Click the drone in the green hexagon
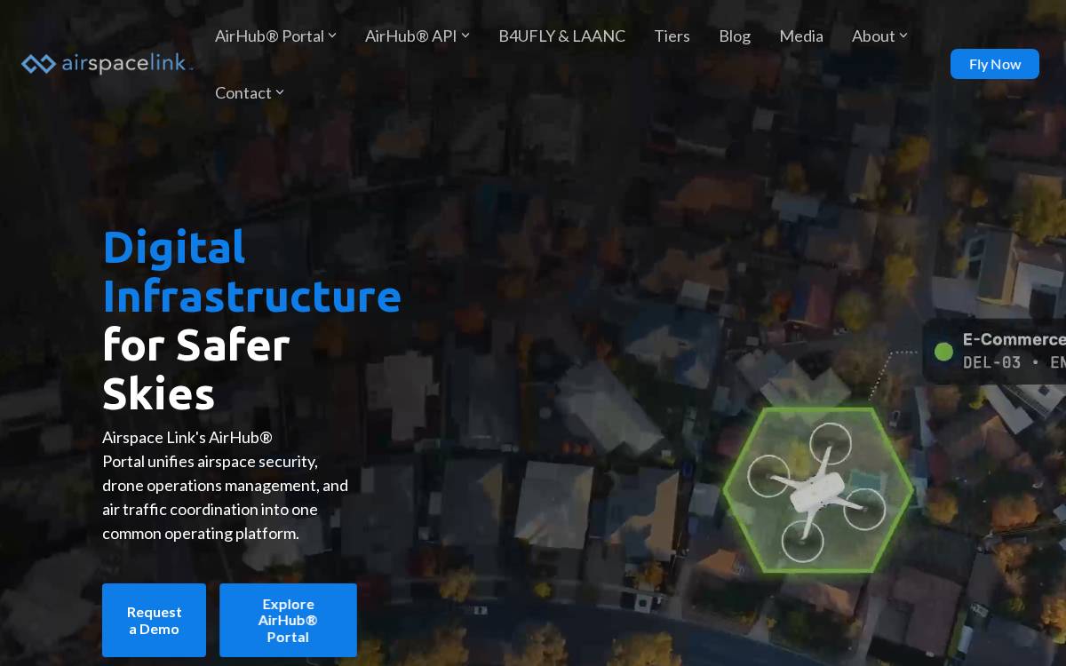 pos(816,491)
